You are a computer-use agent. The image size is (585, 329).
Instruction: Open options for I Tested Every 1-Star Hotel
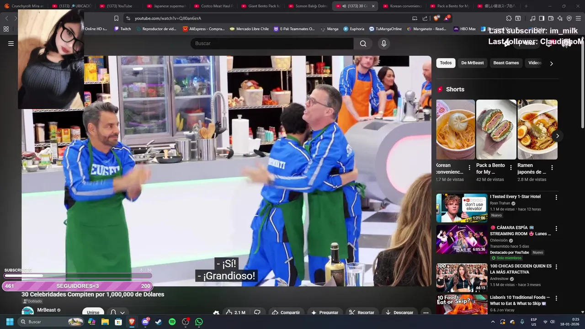coord(556,197)
